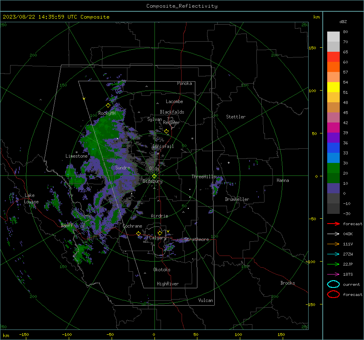
Task: Click the Limestone label
Action: 76,156
